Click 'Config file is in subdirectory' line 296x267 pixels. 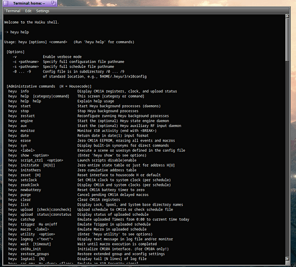pos(68,72)
